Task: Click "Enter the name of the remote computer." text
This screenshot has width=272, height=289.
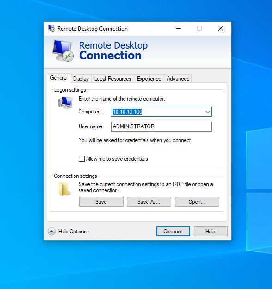Action: 122,99
